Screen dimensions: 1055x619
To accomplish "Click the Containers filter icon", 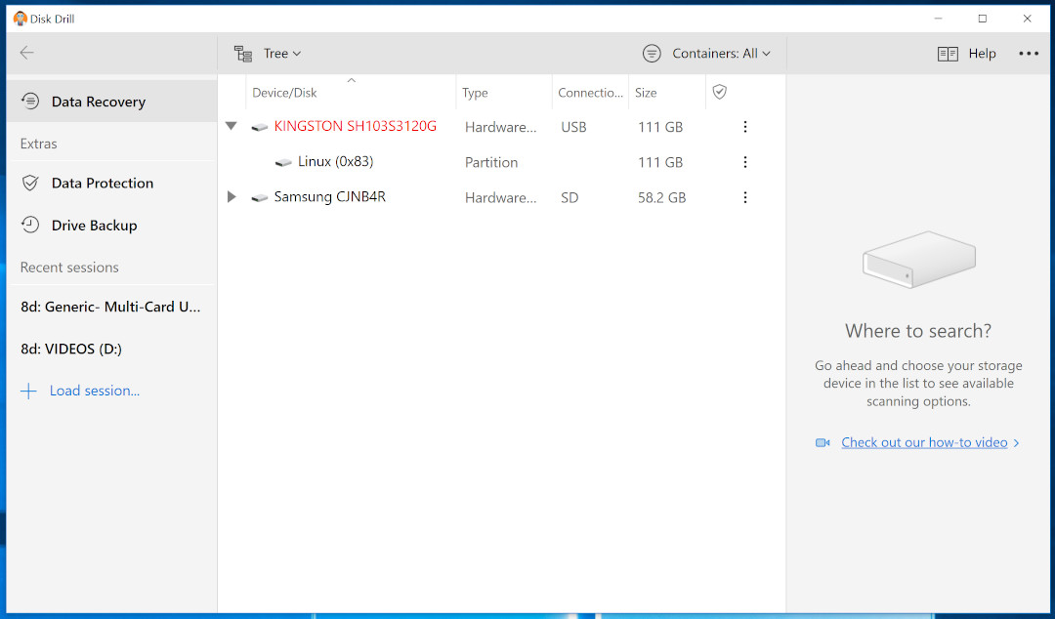I will (652, 53).
